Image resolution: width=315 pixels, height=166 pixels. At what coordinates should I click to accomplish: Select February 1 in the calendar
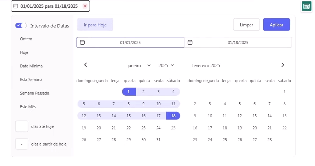(284, 92)
